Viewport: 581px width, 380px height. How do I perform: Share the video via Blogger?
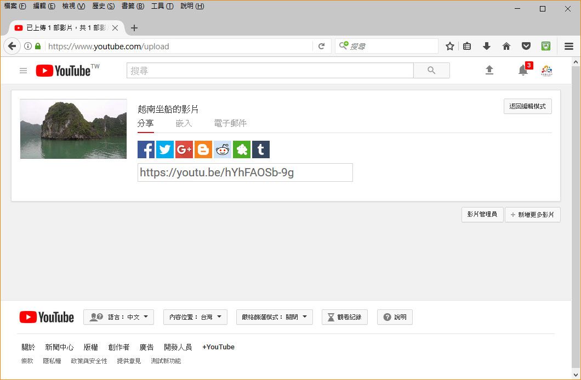(x=203, y=149)
